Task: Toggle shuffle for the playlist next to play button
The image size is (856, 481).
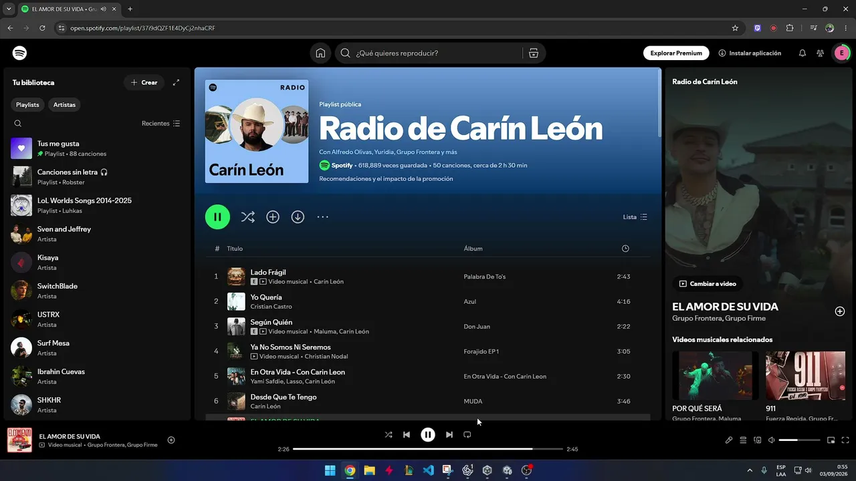Action: (247, 217)
